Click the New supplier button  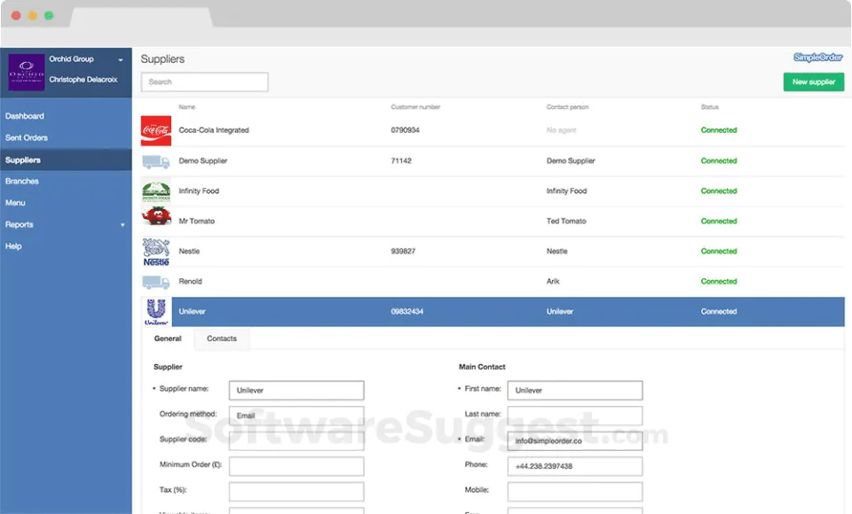813,82
